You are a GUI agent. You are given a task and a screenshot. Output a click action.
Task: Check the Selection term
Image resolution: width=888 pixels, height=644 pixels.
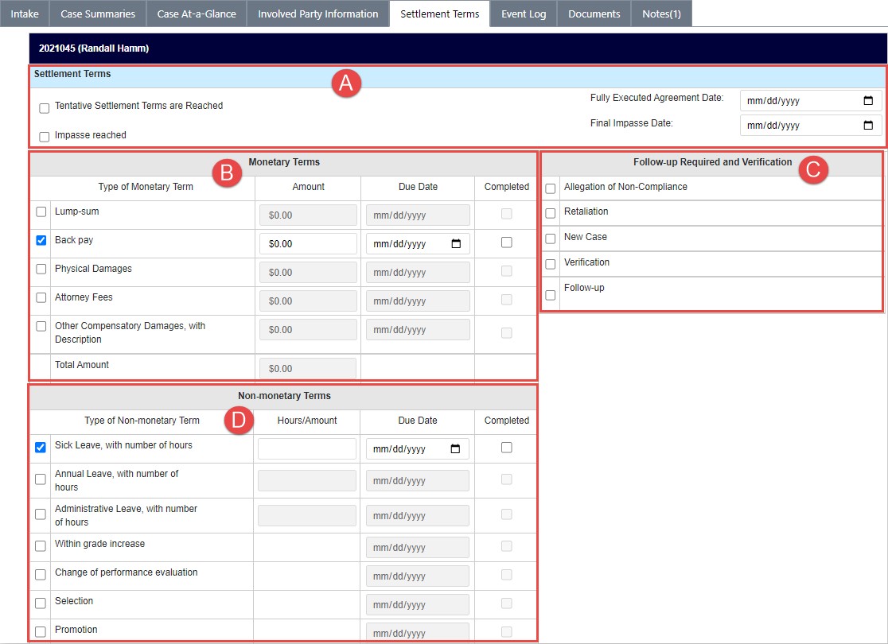click(41, 603)
